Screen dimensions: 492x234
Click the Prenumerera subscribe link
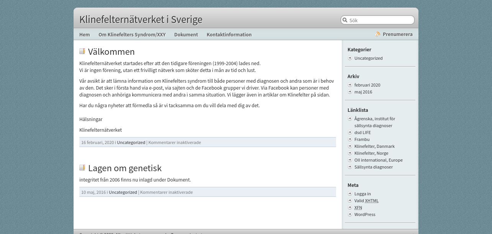(398, 34)
